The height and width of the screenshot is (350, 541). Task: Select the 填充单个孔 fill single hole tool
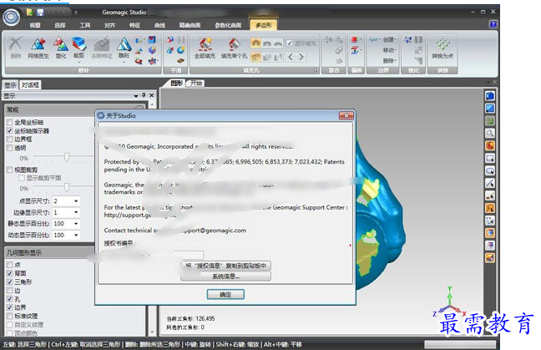click(235, 48)
